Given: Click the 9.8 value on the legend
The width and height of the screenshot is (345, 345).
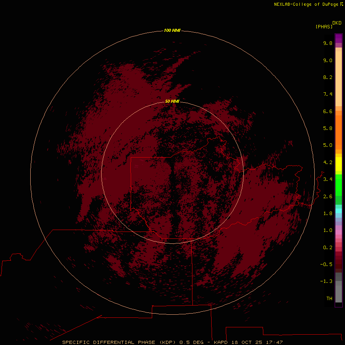Looking at the screenshot, I should tap(328, 43).
